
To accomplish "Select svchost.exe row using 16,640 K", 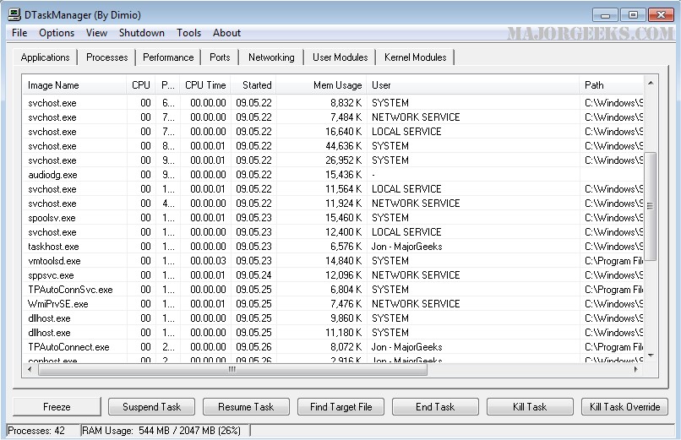I will [333, 132].
